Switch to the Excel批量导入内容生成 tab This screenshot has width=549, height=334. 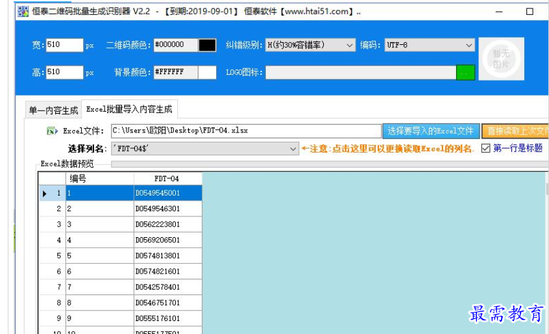[129, 109]
